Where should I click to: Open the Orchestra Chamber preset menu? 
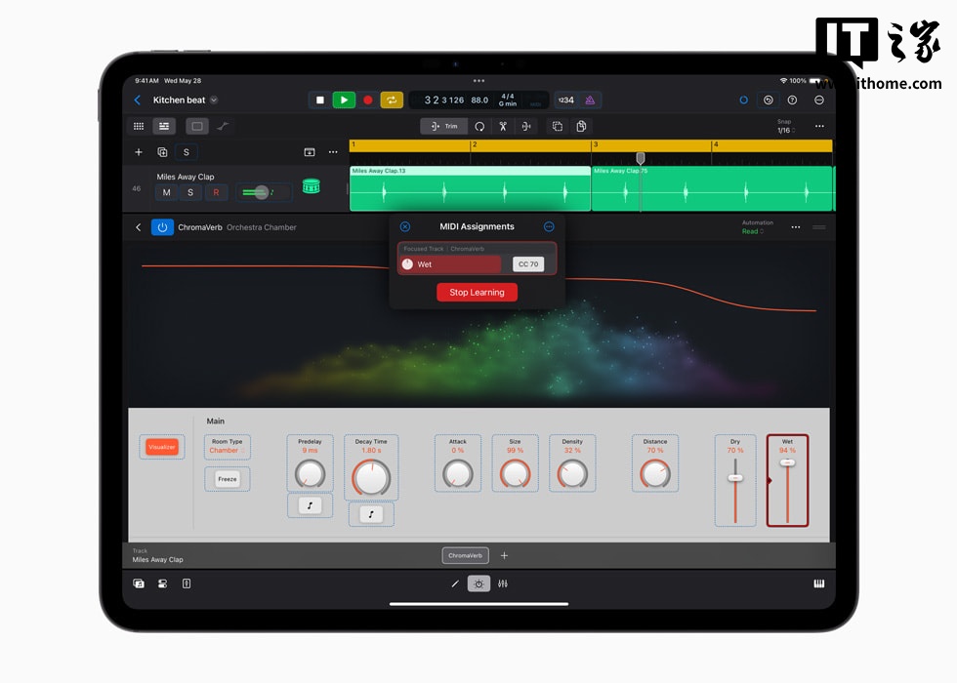pyautogui.click(x=262, y=227)
